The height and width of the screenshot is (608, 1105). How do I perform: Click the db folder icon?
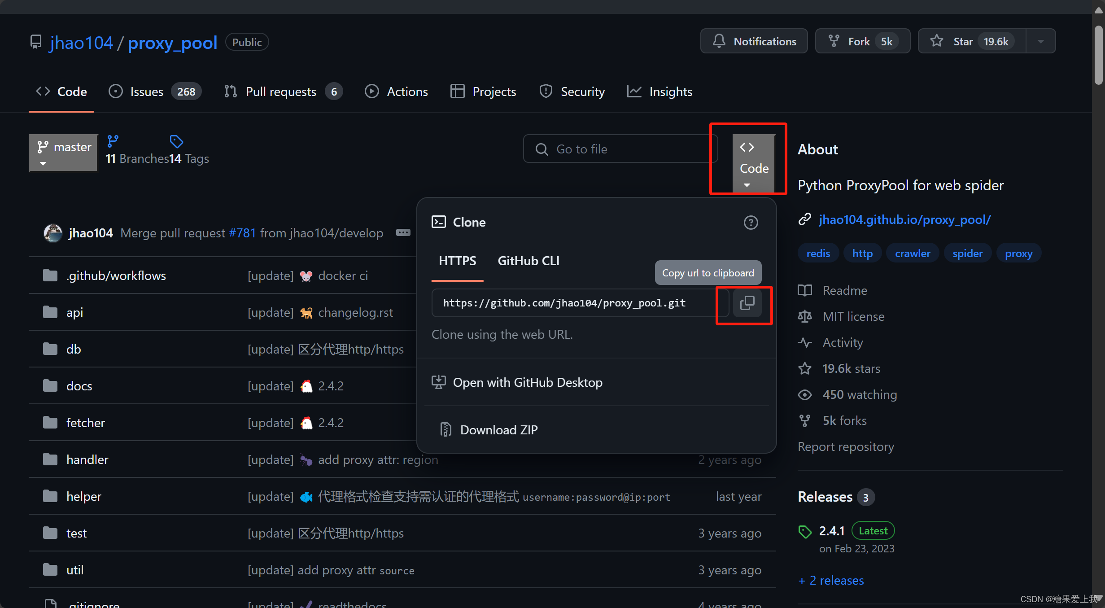click(x=50, y=349)
